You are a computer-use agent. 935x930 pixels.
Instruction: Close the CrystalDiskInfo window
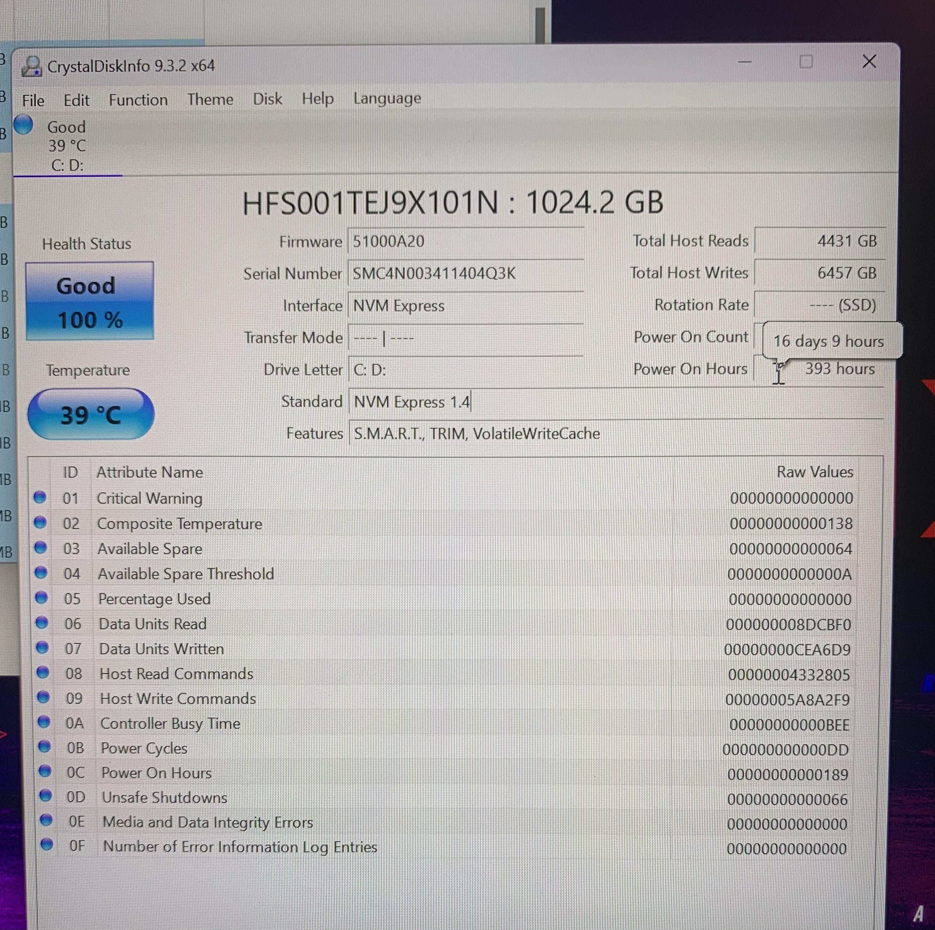point(869,61)
